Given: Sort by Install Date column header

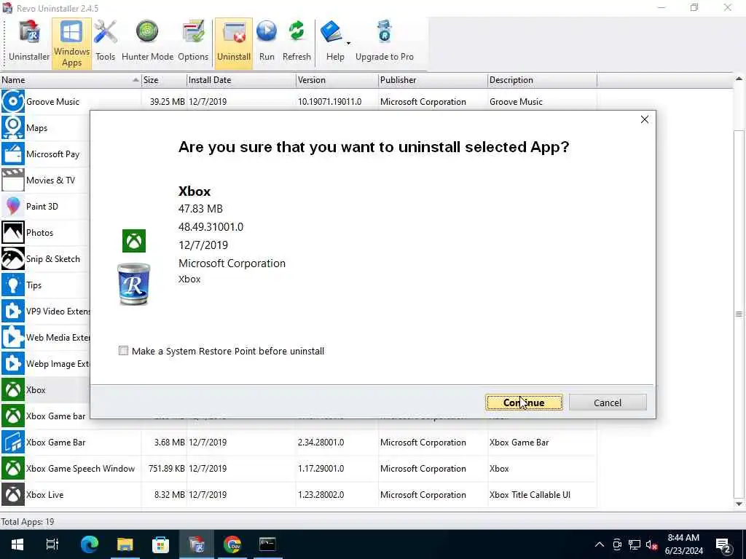Looking at the screenshot, I should point(241,80).
